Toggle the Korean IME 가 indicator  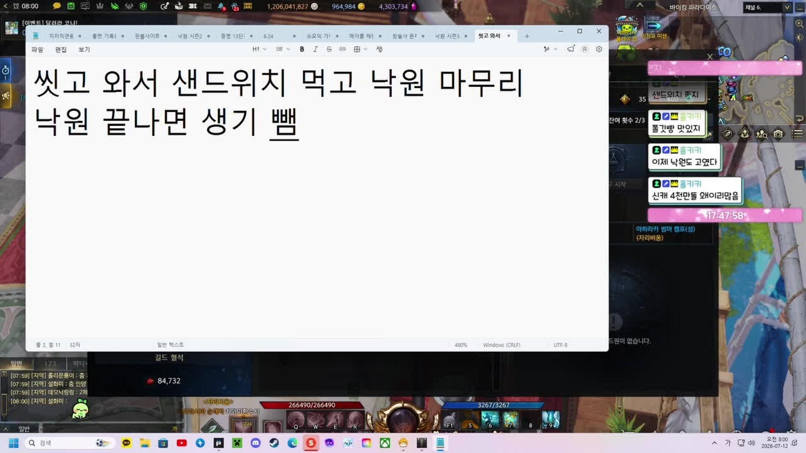coord(728,443)
